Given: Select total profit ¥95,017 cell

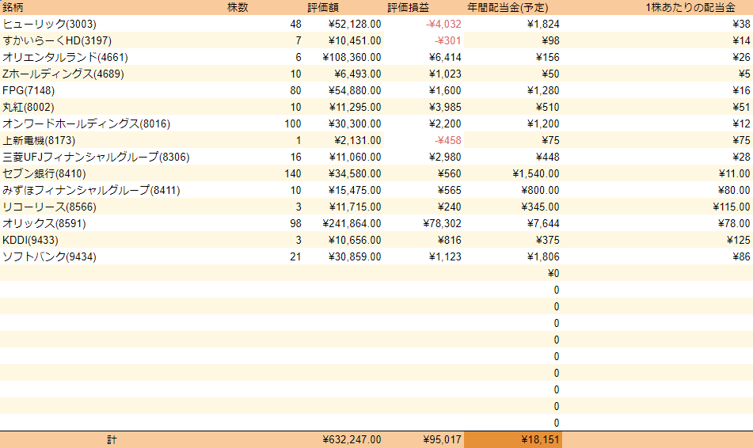Looking at the screenshot, I should (x=442, y=440).
